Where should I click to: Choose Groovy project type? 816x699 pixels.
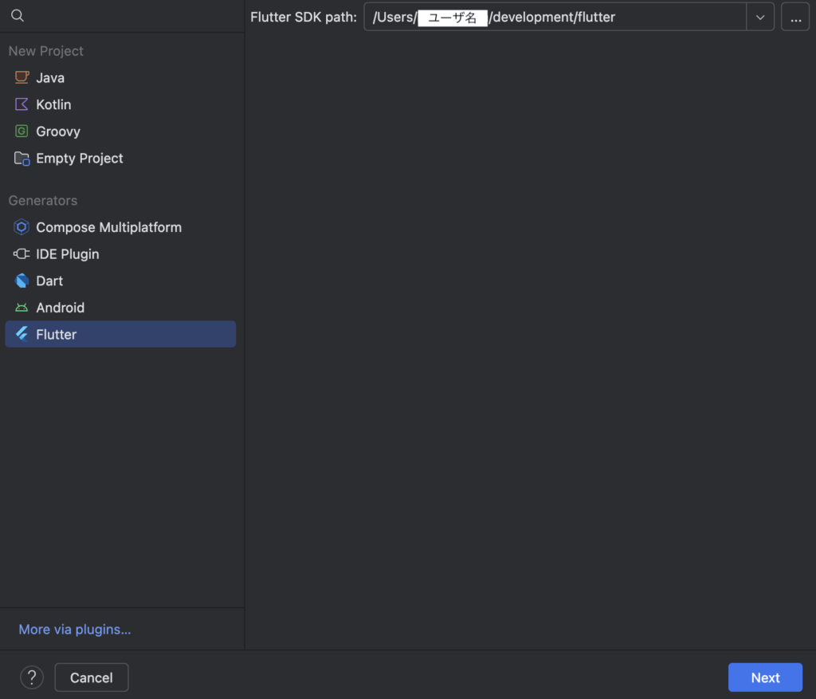pyautogui.click(x=120, y=132)
